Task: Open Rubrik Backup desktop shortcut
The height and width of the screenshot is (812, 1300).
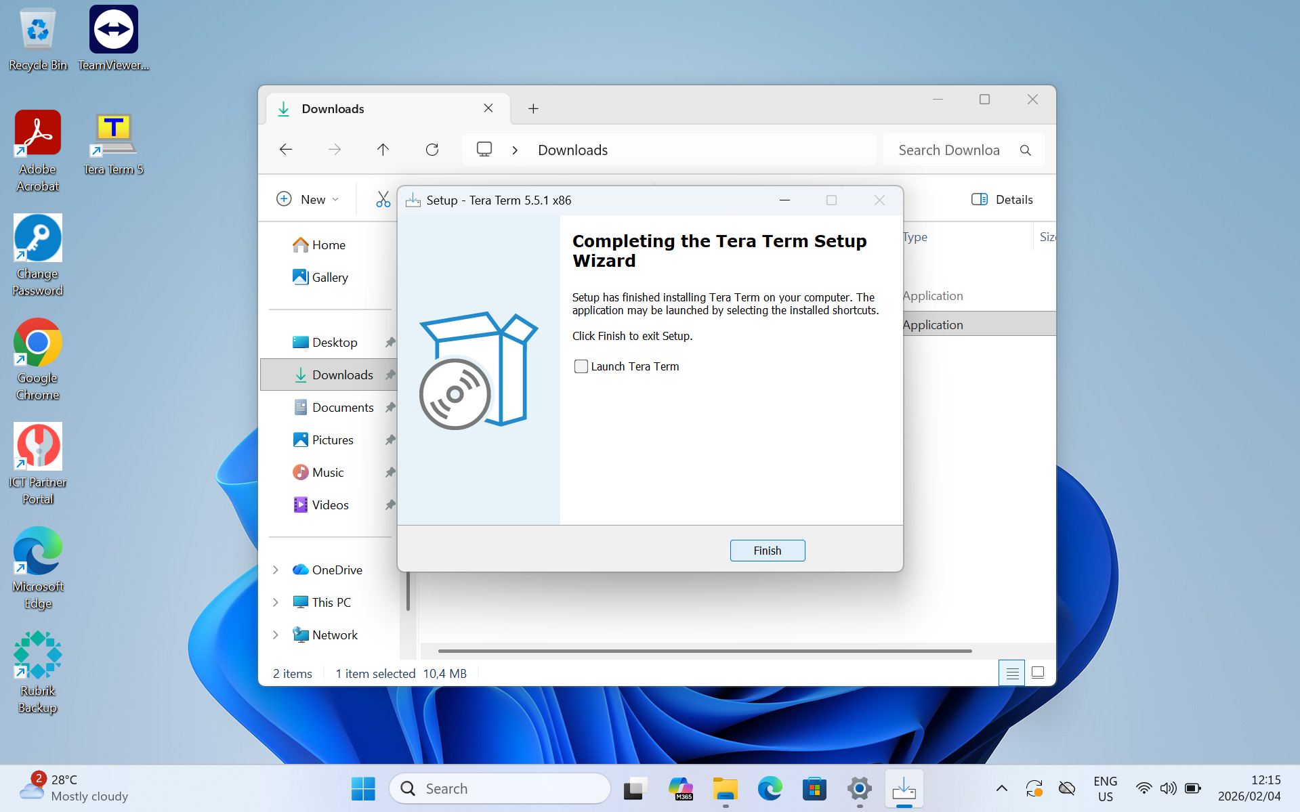Action: 37,671
